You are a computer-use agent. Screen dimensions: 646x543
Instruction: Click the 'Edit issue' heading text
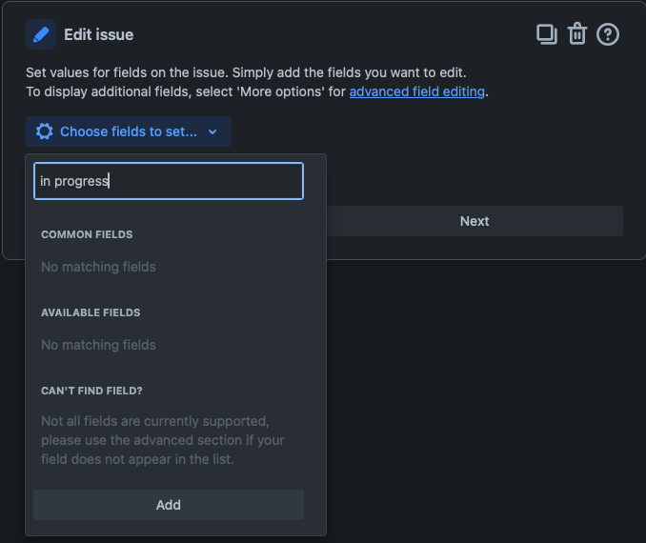coord(99,34)
